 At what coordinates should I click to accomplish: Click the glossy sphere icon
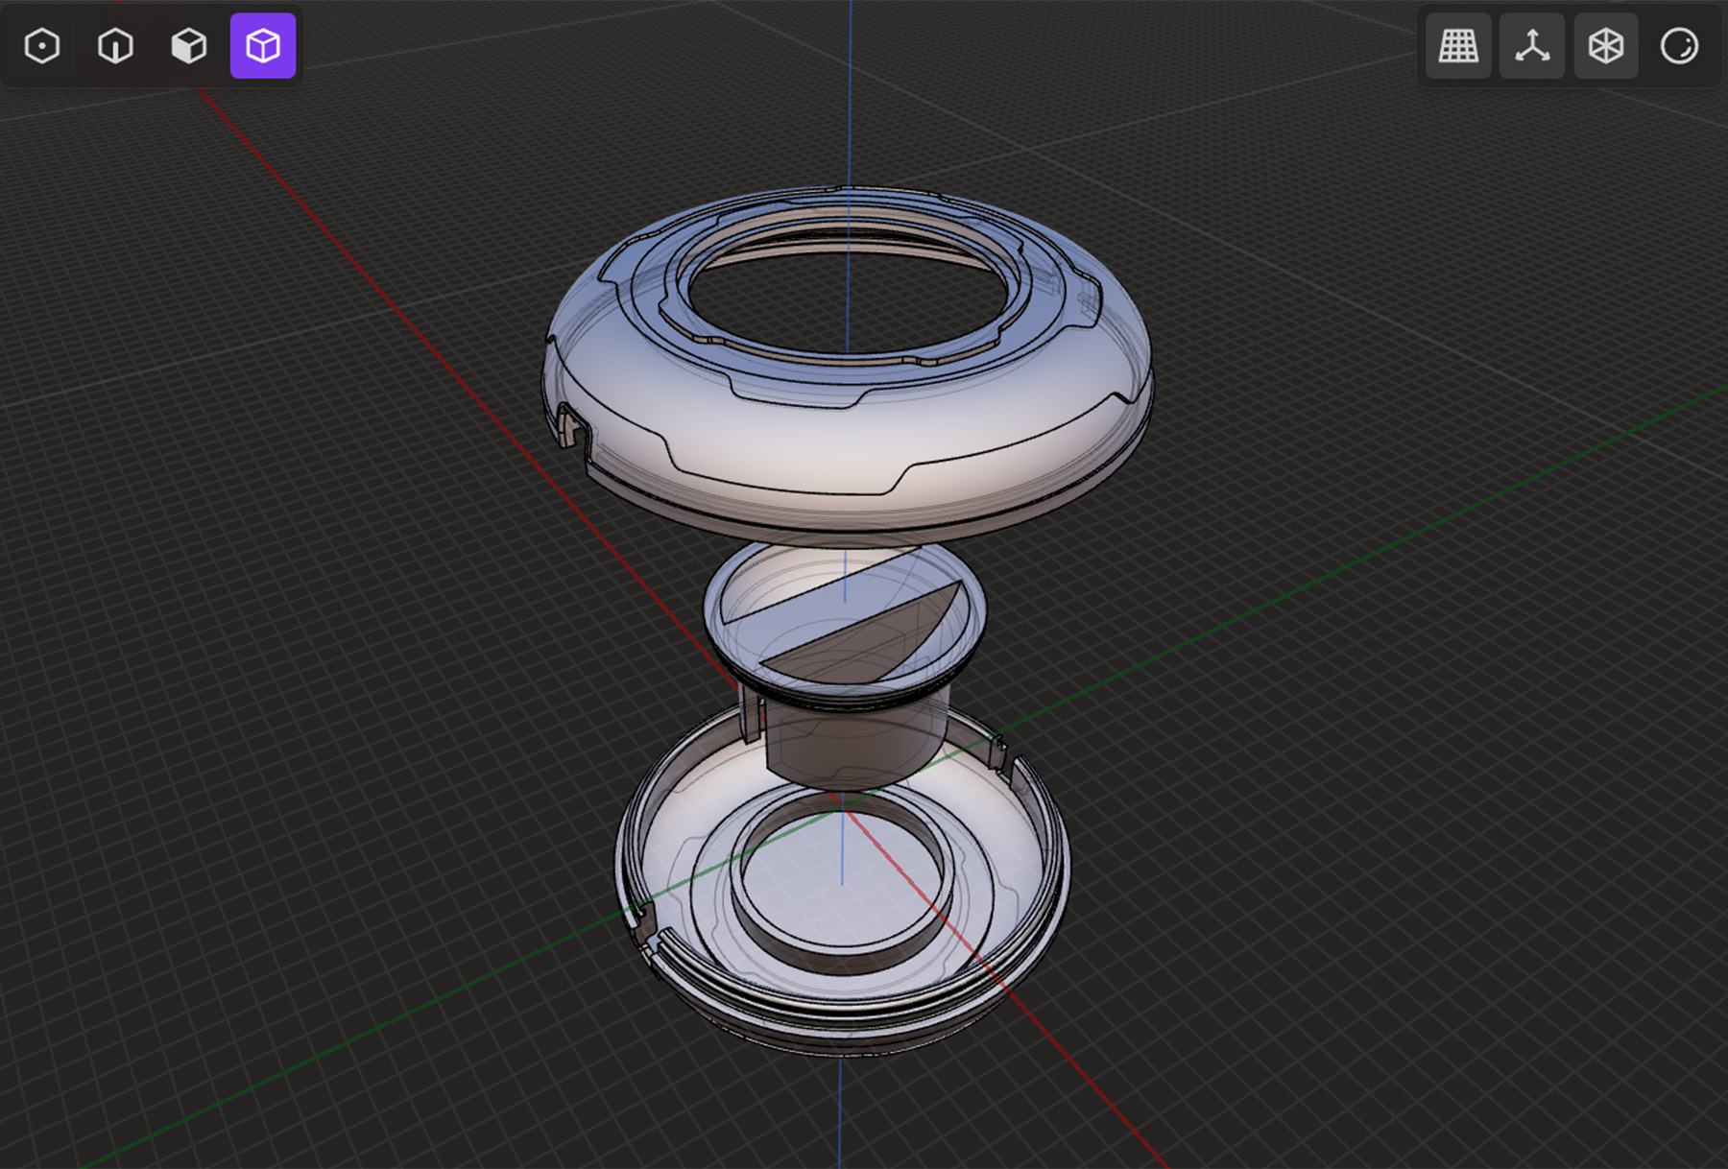point(1679,46)
